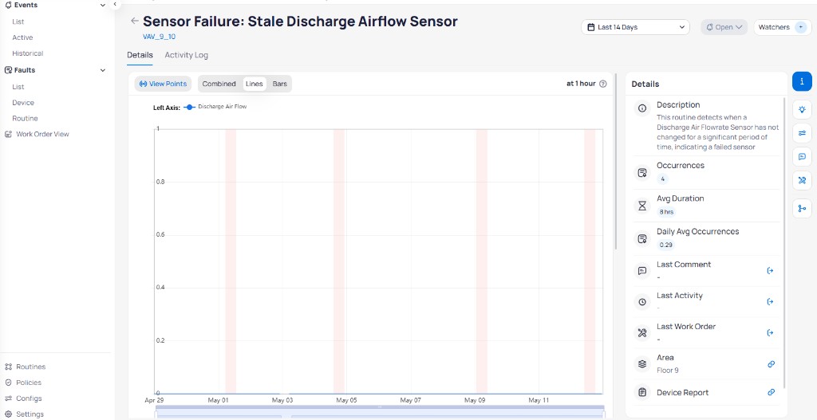
Task: Open the Device Report link icon
Action: click(772, 392)
